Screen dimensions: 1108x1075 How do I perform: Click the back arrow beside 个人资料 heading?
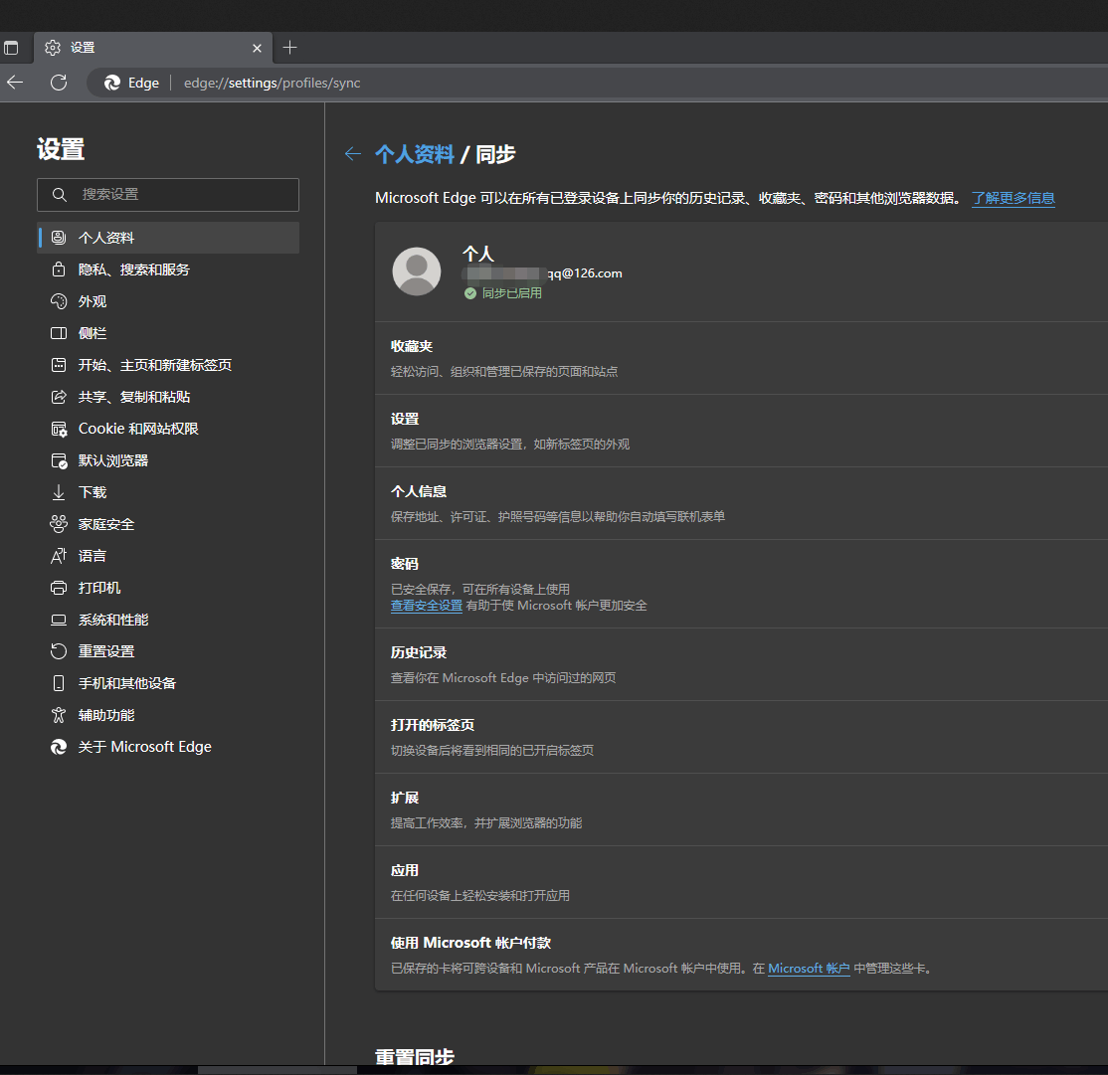coord(353,154)
